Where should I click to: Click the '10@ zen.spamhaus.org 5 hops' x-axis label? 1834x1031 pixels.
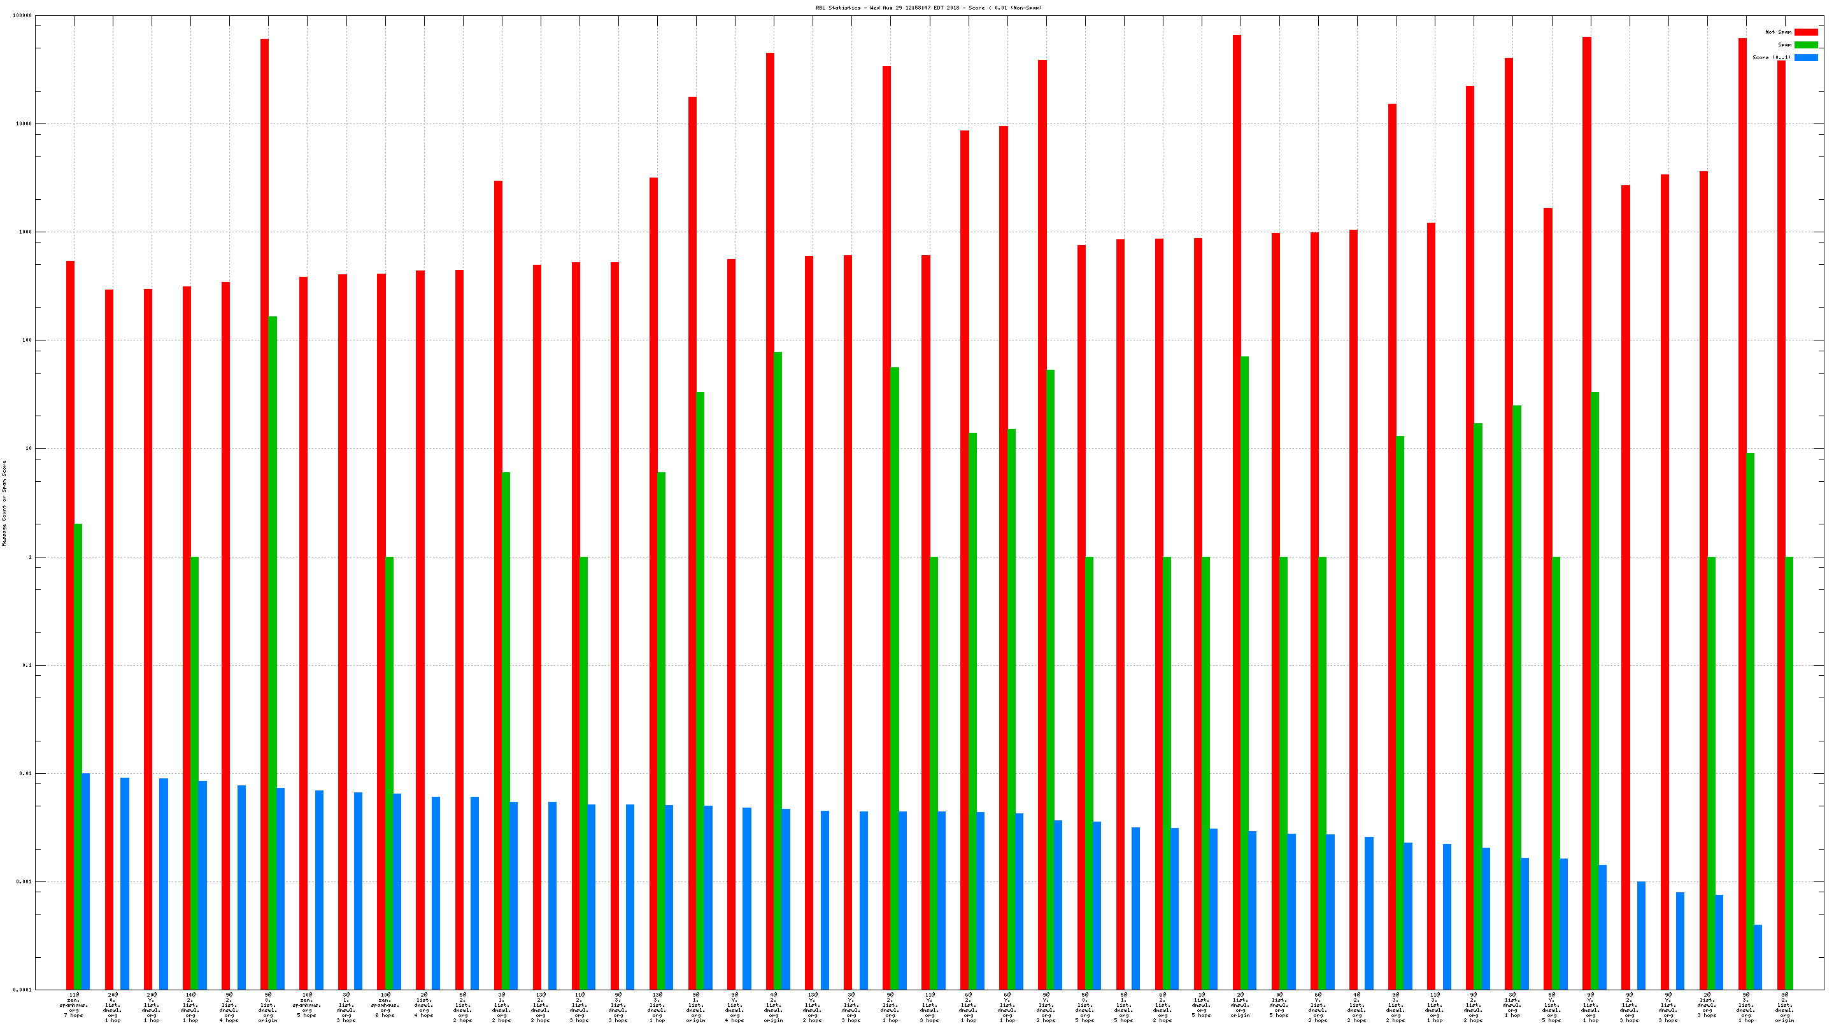307,1006
